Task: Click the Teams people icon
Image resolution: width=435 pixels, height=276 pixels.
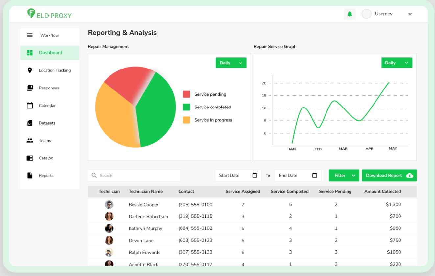Action: 30,141
